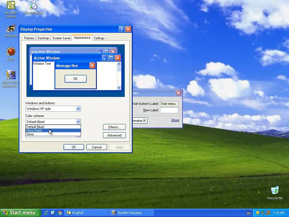Choose Olive Green color scheme option
Image resolution: width=289 pixels, height=217 pixels.
point(53,131)
